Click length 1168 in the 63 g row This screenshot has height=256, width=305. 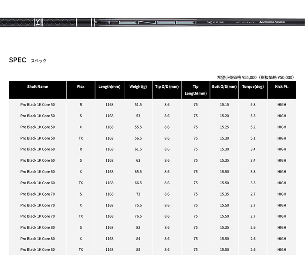click(109, 160)
